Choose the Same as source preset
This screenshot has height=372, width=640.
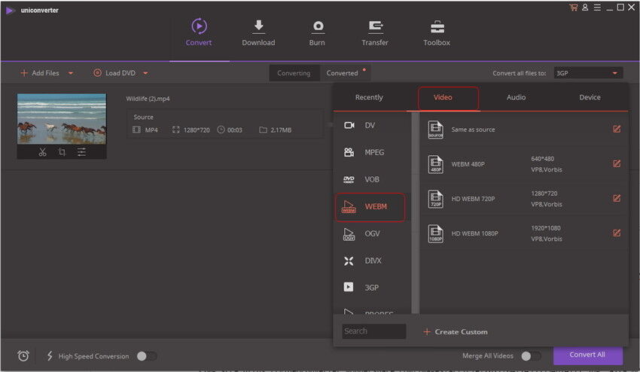525,130
